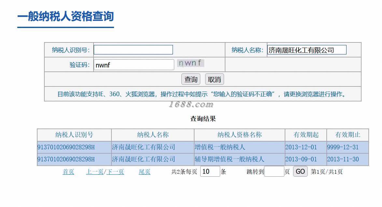Screen dimensions: 382x207
Task: Select the 有效期止 column header
Action: tap(348, 135)
